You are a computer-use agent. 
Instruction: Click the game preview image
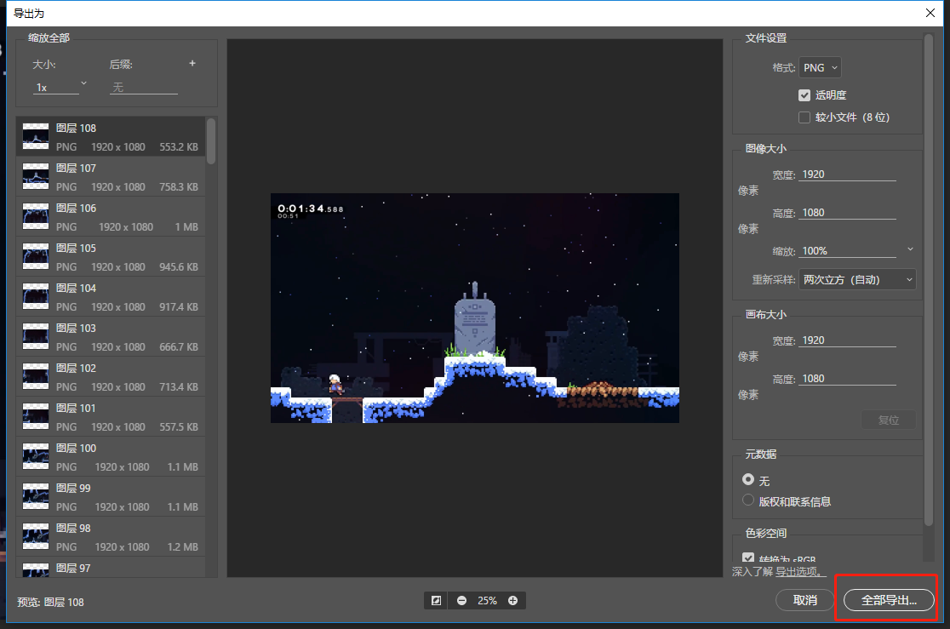tap(474, 308)
